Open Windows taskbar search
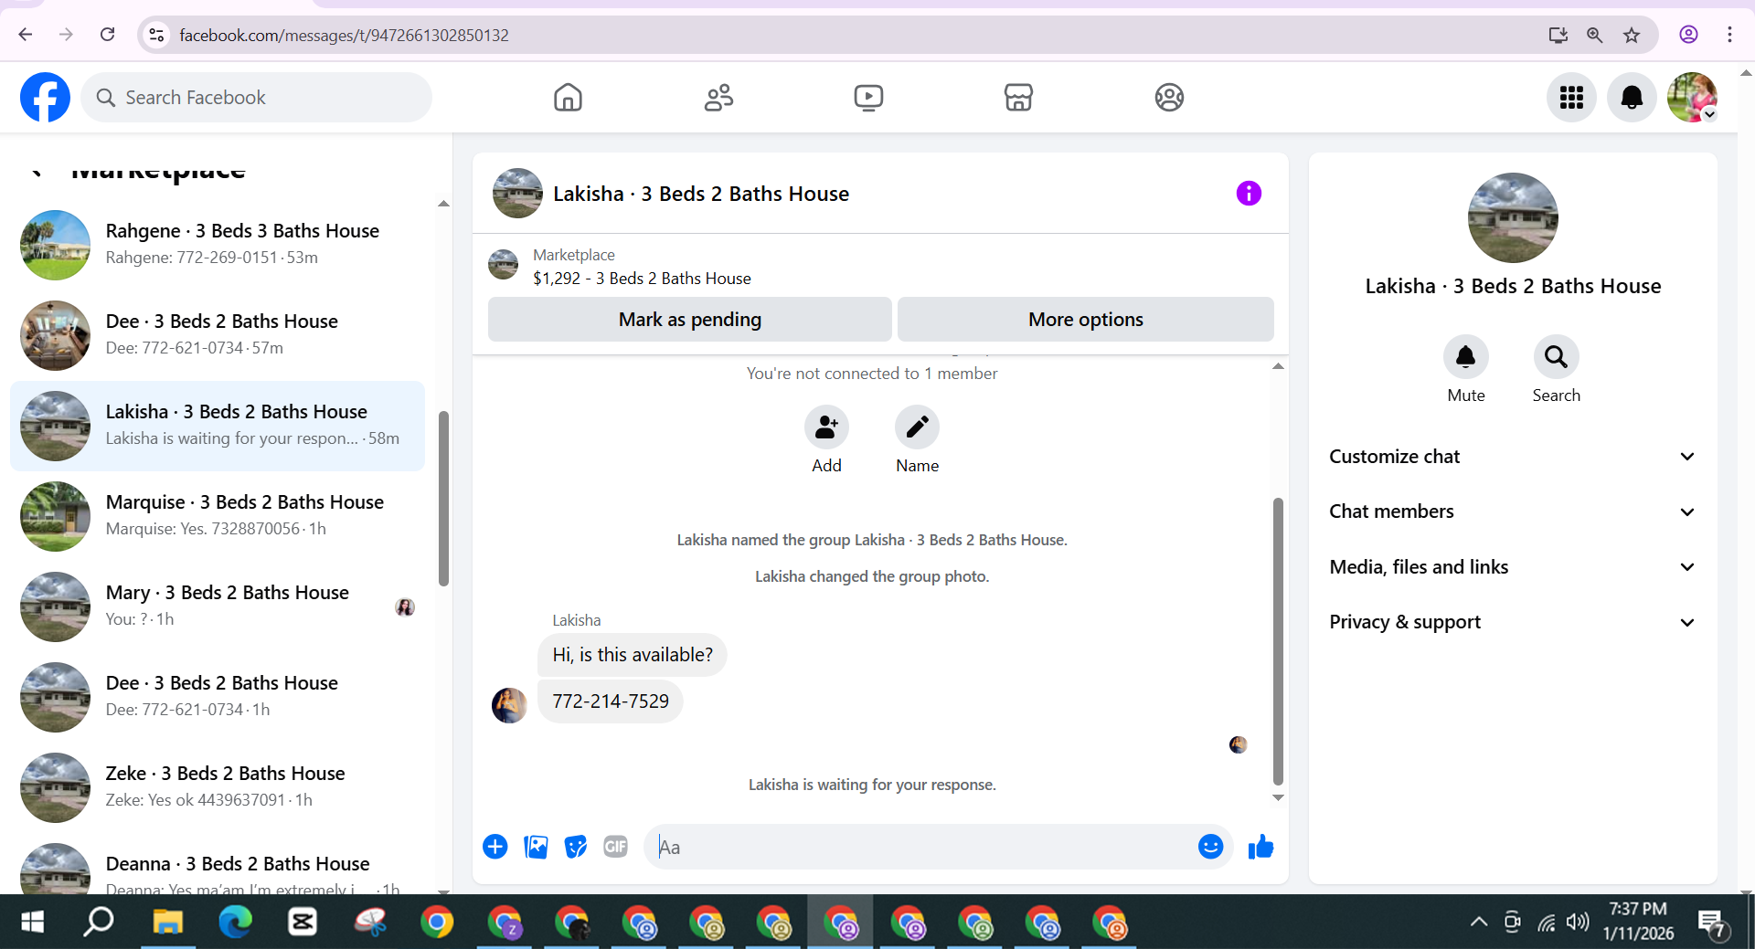1755x949 pixels. pos(99,923)
